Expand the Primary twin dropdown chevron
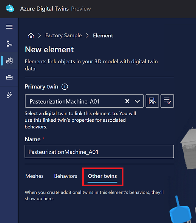The height and width of the screenshot is (223, 196). pyautogui.click(x=137, y=101)
